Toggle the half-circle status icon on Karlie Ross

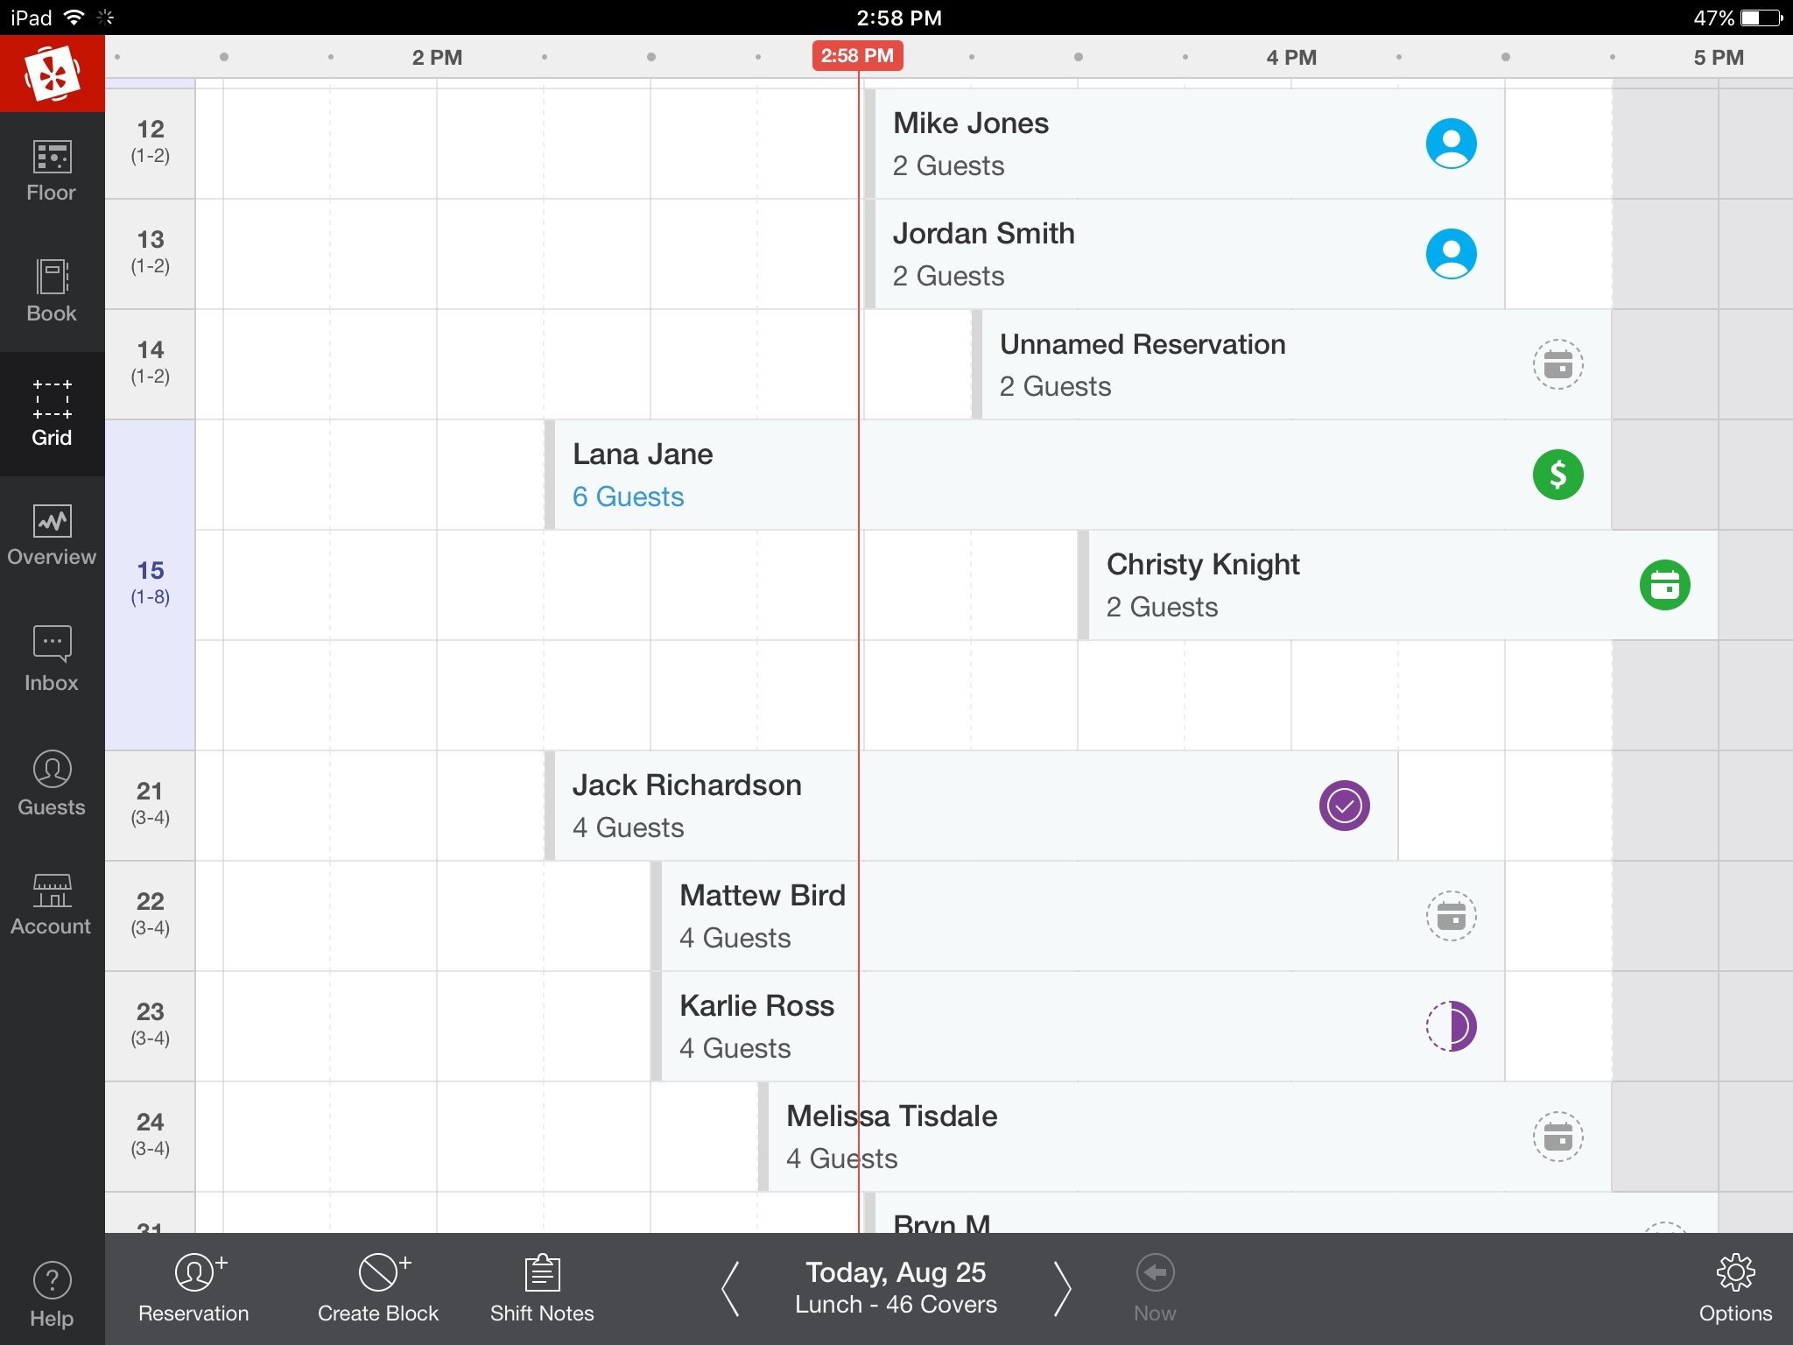point(1452,1025)
